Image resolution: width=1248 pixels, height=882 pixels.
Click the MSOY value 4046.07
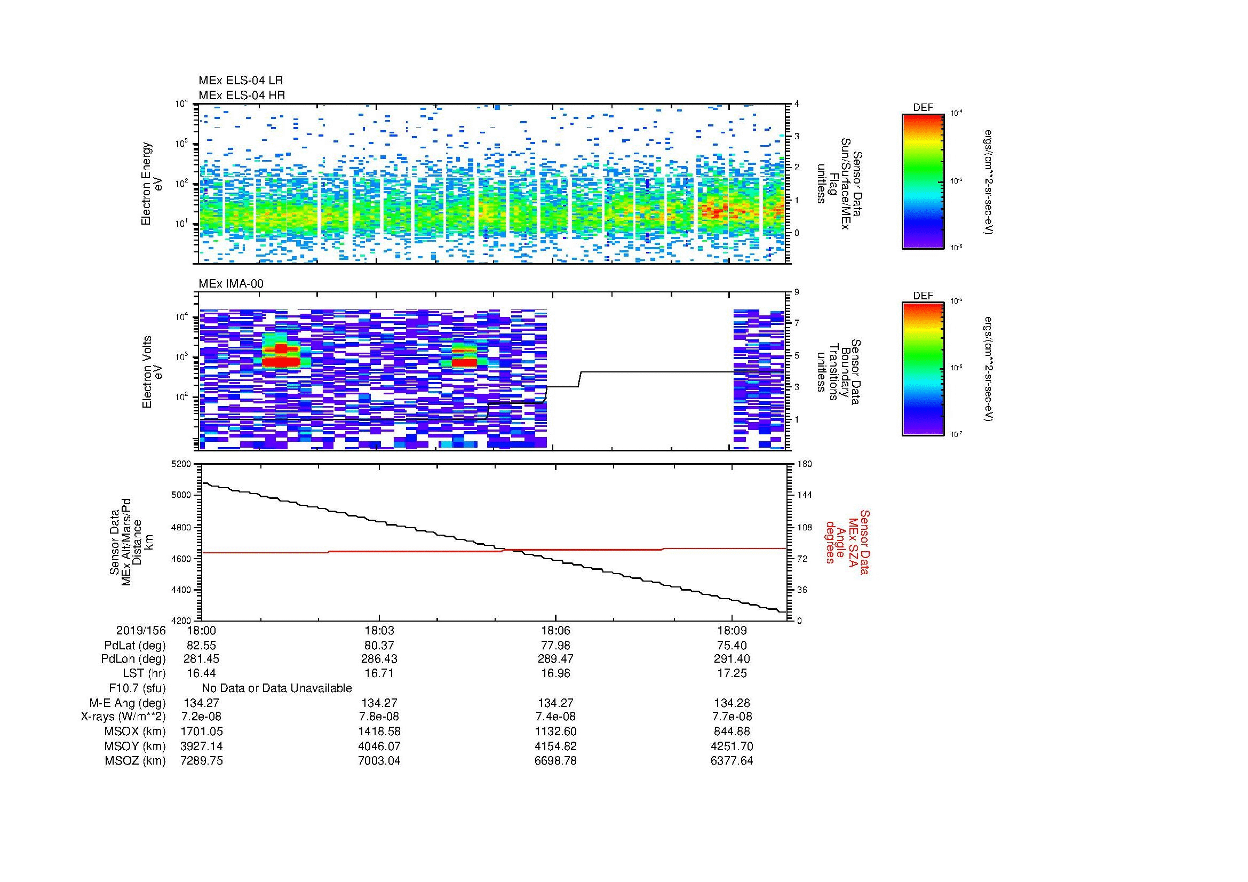coord(379,746)
